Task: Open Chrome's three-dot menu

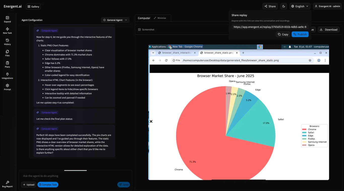Action: tap(325, 60)
